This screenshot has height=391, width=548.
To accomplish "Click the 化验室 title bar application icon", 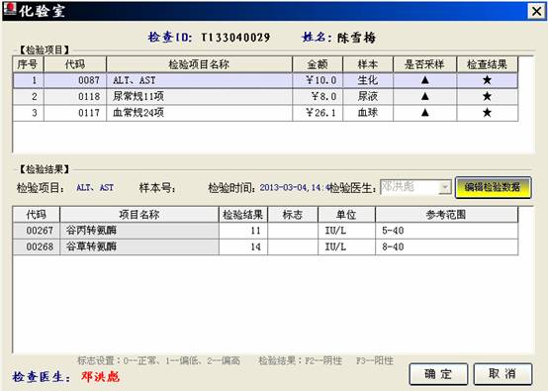I will (x=10, y=10).
